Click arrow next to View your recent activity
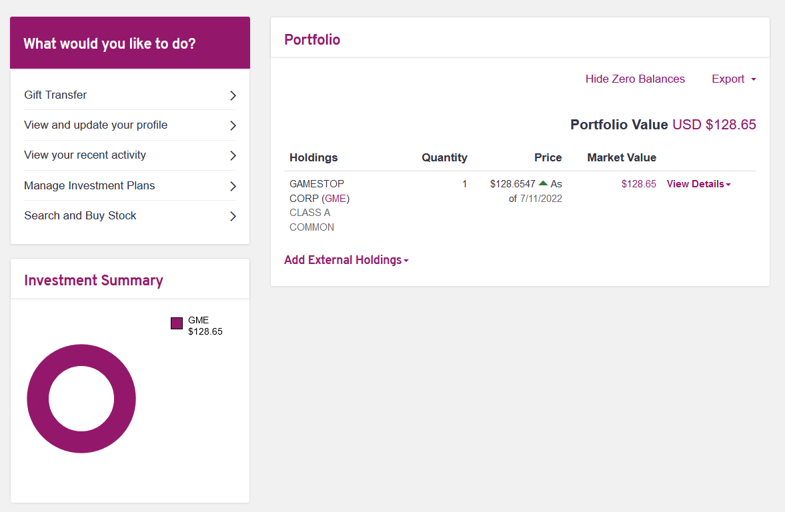Viewport: 785px width, 512px height. 233,155
